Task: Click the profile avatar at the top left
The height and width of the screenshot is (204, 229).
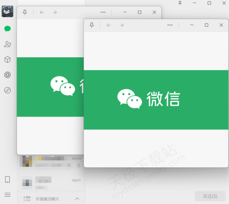Action: (x=7, y=11)
